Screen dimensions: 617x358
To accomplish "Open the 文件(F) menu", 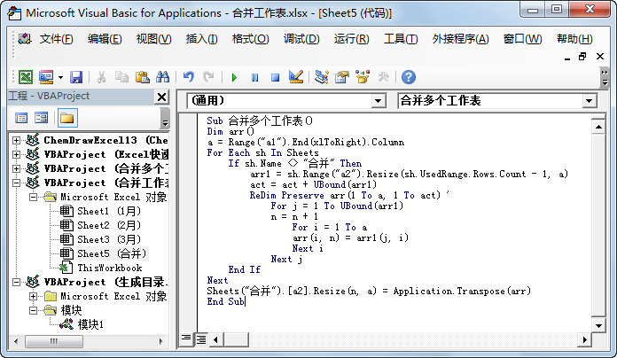I will click(57, 39).
